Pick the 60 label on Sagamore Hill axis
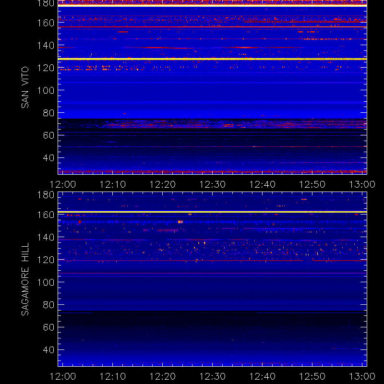 coord(48,327)
